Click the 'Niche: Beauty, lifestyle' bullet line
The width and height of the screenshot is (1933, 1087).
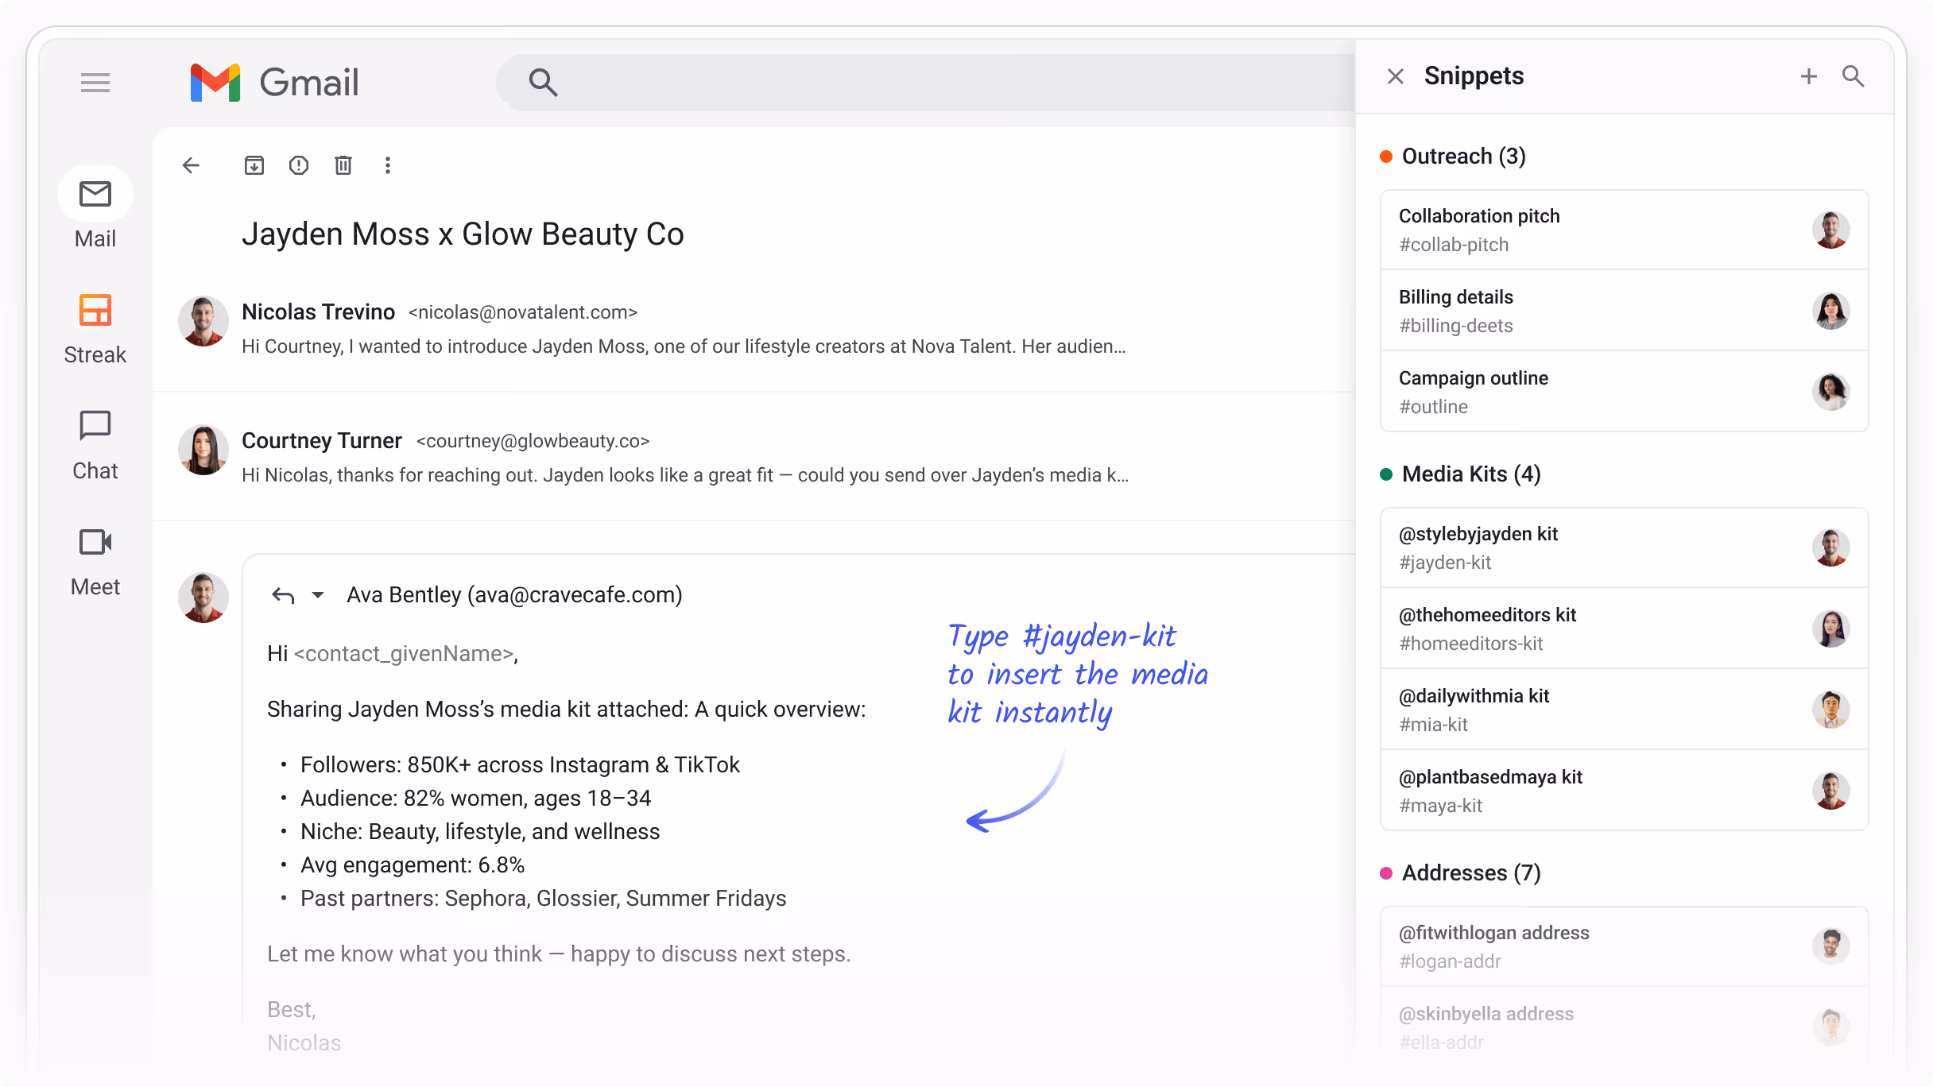[480, 832]
